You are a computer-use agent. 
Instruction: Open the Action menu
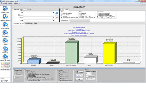click(10, 4)
